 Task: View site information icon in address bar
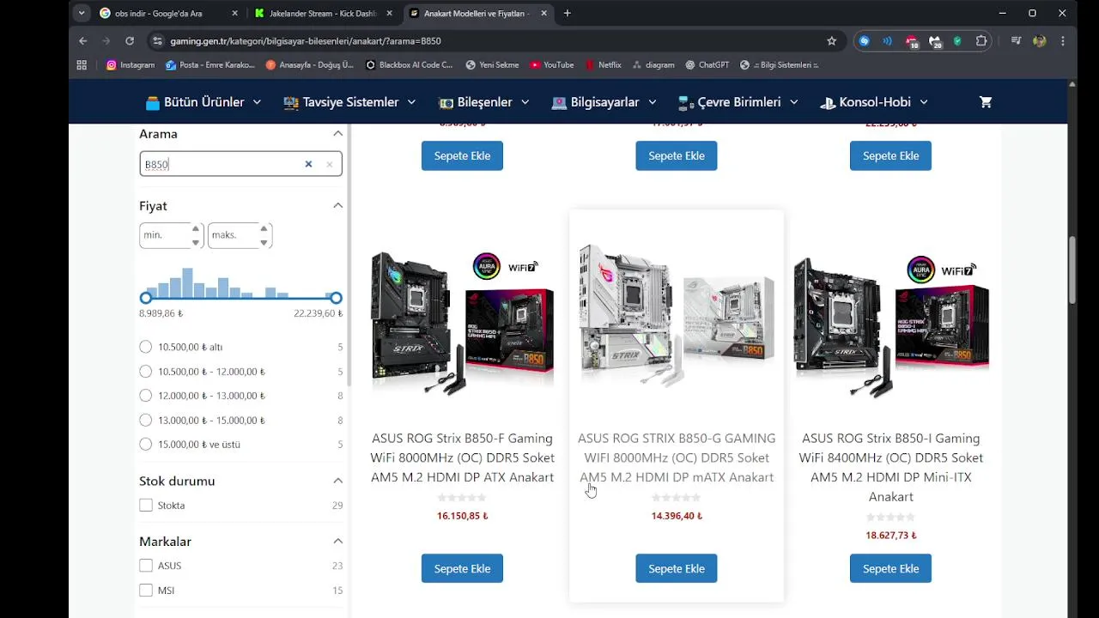[x=157, y=41]
